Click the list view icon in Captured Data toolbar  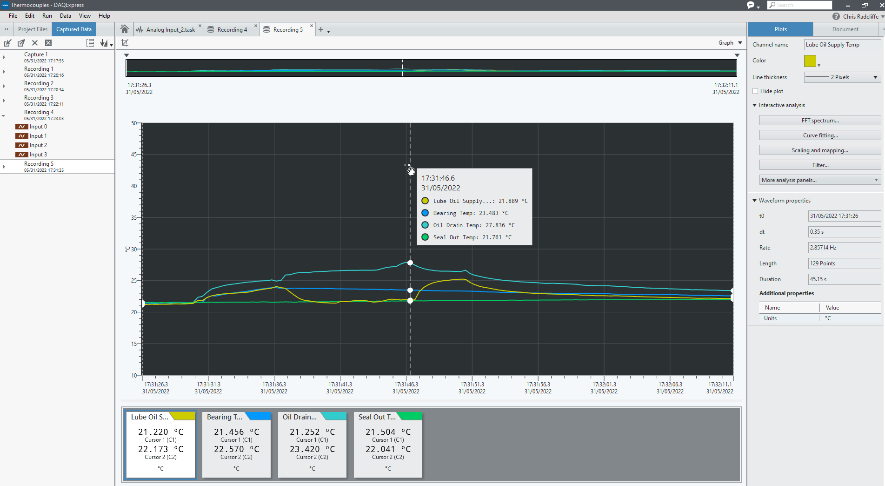coord(90,43)
